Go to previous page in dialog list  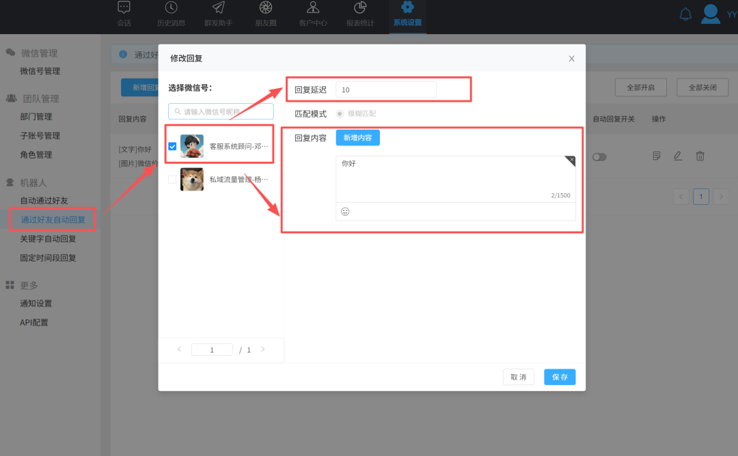coord(179,350)
